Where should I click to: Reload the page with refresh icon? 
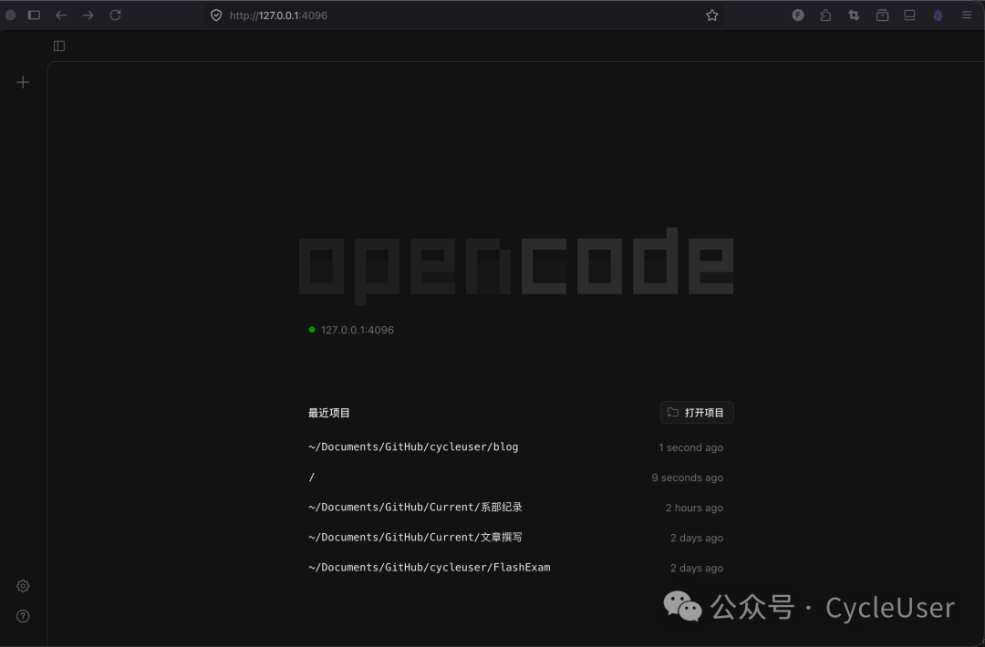tap(115, 15)
